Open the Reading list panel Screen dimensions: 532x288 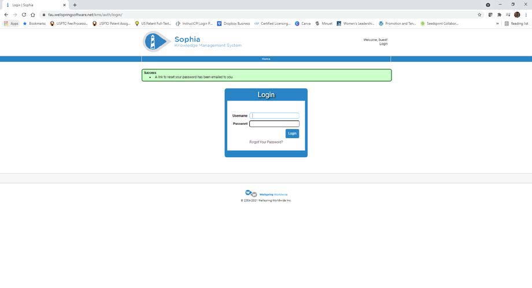[516, 24]
